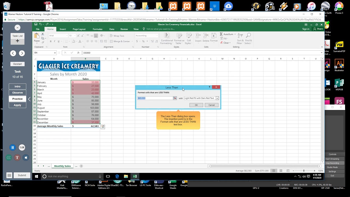350x197 pixels.
Task: Click the Cut scissors icon
Action: 43,34
